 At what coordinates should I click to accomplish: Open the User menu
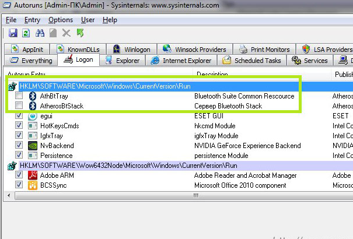pyautogui.click(x=88, y=20)
